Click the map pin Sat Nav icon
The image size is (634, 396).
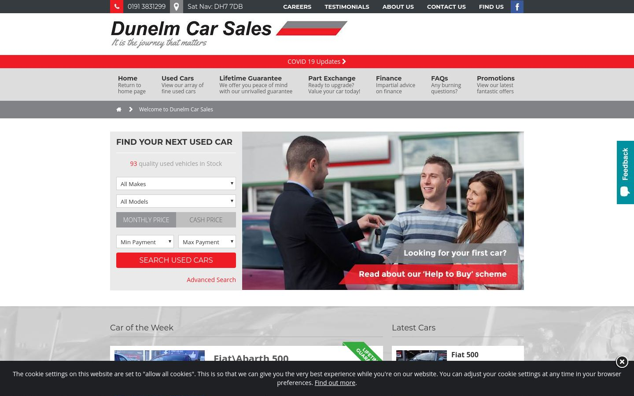point(176,7)
